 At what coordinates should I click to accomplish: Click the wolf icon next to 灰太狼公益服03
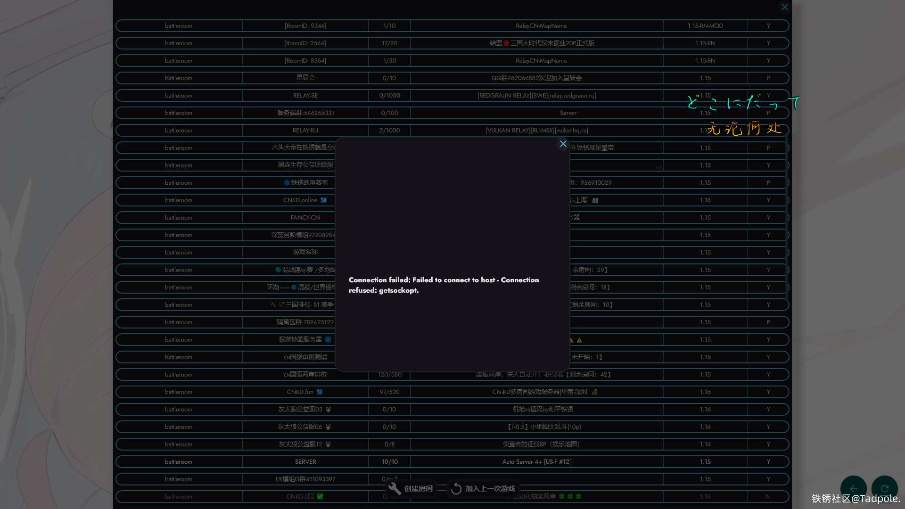point(329,410)
